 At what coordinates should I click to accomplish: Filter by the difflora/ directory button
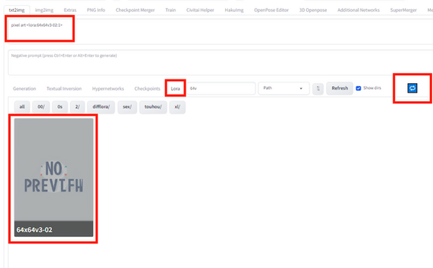[x=101, y=107]
